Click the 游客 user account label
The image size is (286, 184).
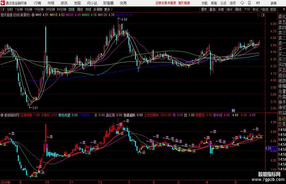pyautogui.click(x=274, y=3)
